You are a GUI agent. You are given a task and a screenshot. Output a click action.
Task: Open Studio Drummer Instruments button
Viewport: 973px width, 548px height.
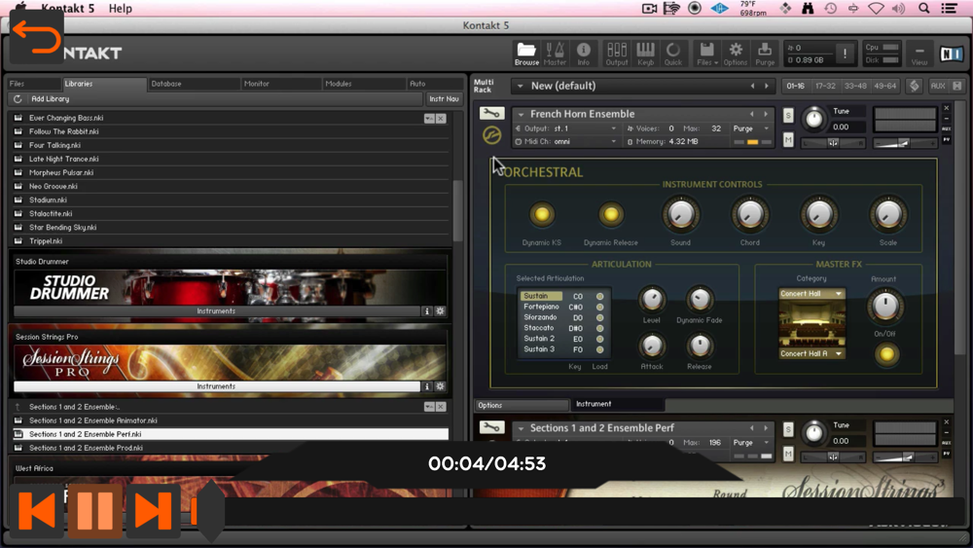(x=217, y=311)
